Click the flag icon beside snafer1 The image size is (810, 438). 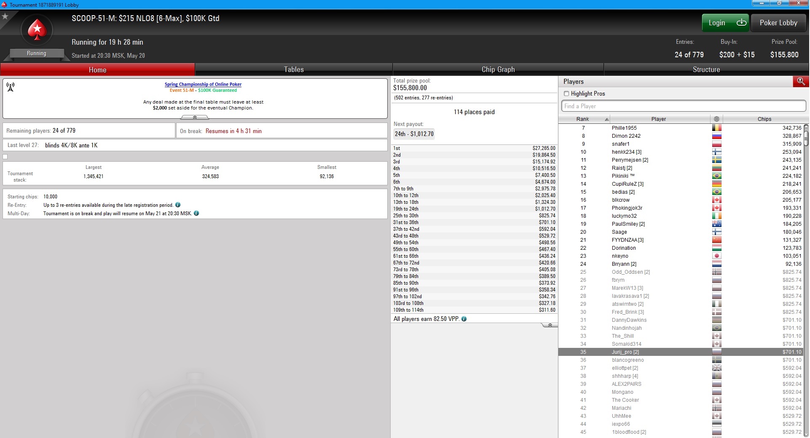[716, 144]
